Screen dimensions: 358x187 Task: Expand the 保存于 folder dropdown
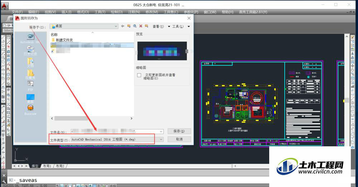pos(116,26)
